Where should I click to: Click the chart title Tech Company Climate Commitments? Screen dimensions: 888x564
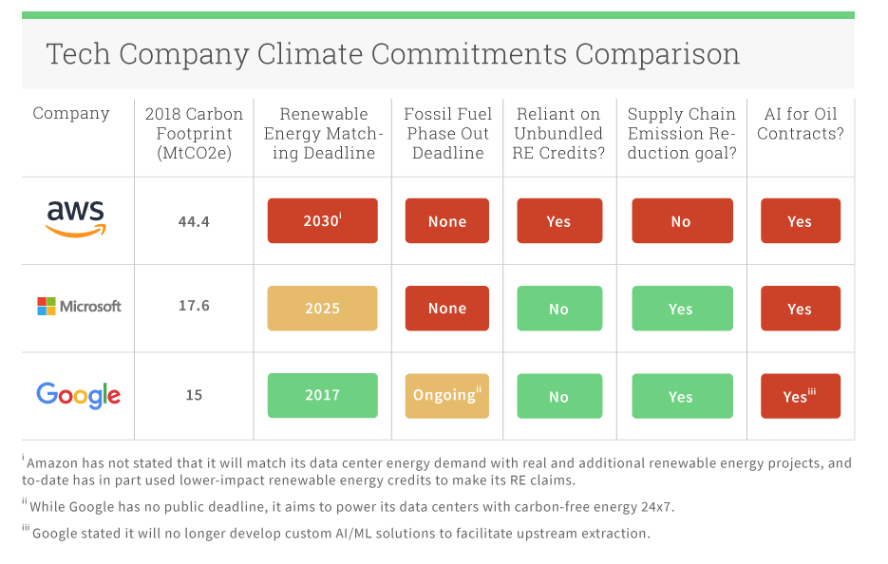tap(392, 54)
